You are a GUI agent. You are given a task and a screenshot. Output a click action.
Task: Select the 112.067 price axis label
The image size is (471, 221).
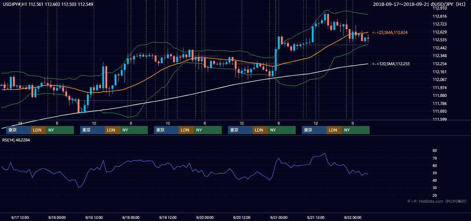[x=439, y=80]
